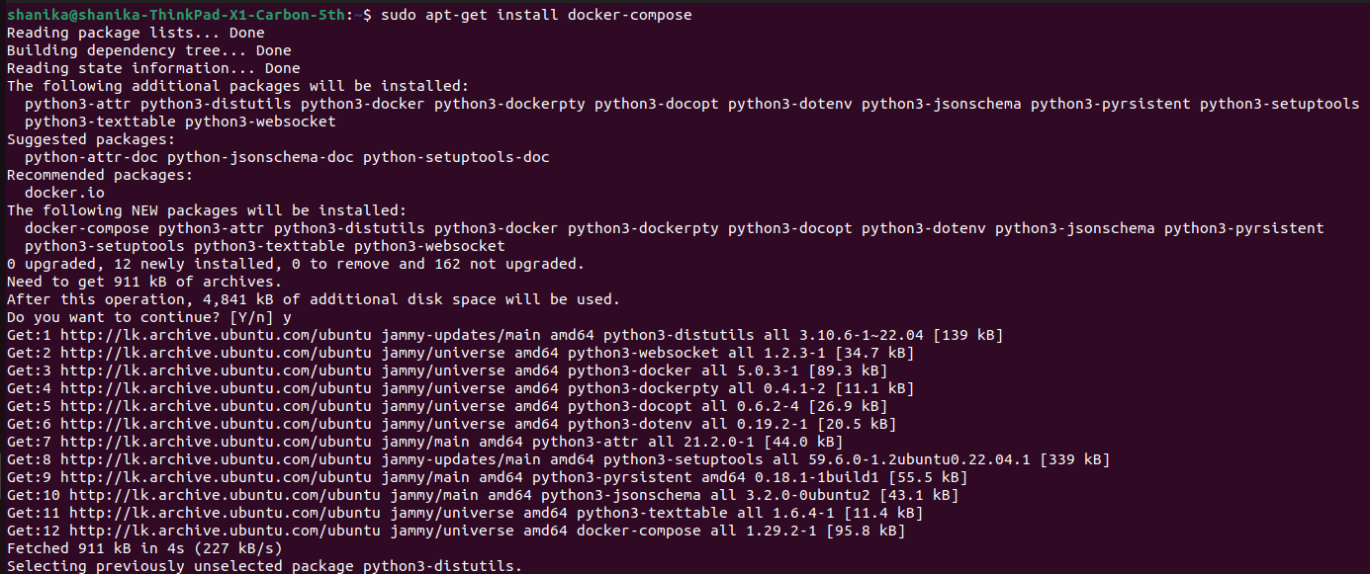Click the "Building dependency tree... Done" line

(x=148, y=50)
